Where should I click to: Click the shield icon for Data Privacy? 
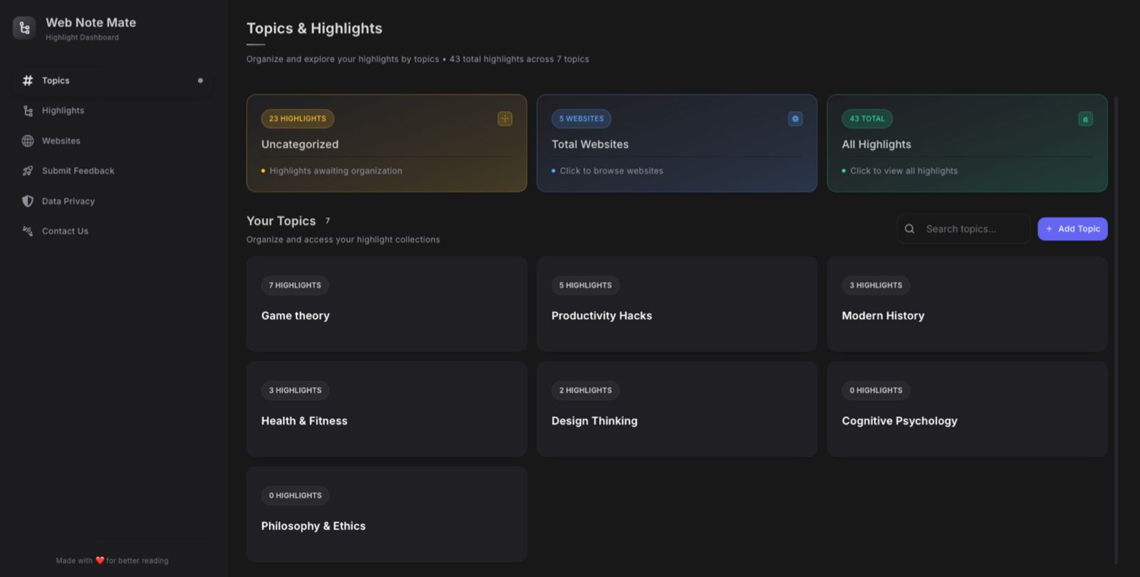point(28,201)
